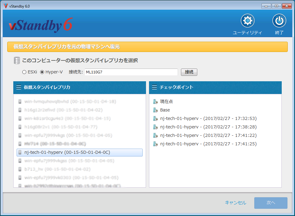
Task: Select checkpoint dated 17:41:25
Action: pos(208,144)
